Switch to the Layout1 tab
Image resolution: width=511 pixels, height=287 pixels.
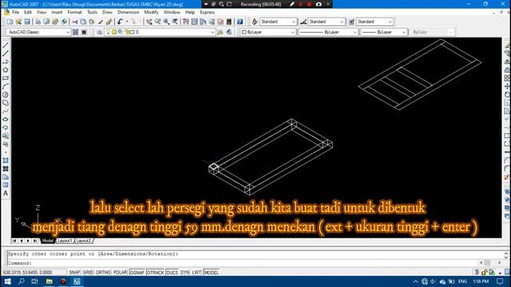(65, 241)
